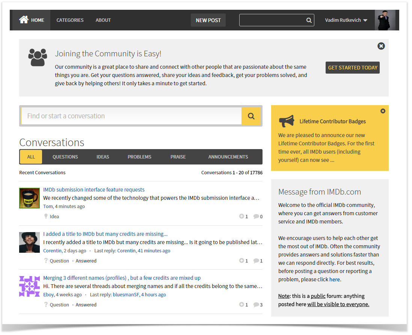Image resolution: width=412 pixels, height=335 pixels.
Task: Click the plus-one icon on the IMDb submission post
Action: 241,216
